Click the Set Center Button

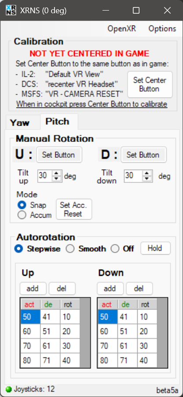[150, 85]
